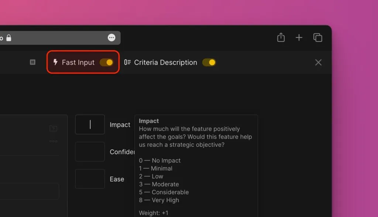This screenshot has height=217, width=378.
Task: Click the Criteria Description list icon
Action: (127, 62)
